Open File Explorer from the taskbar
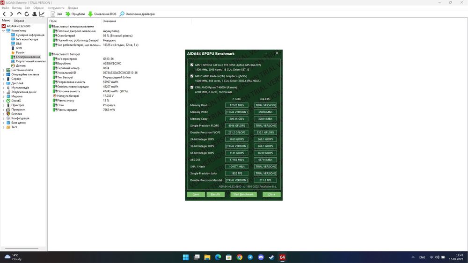The width and height of the screenshot is (468, 263). [207, 257]
